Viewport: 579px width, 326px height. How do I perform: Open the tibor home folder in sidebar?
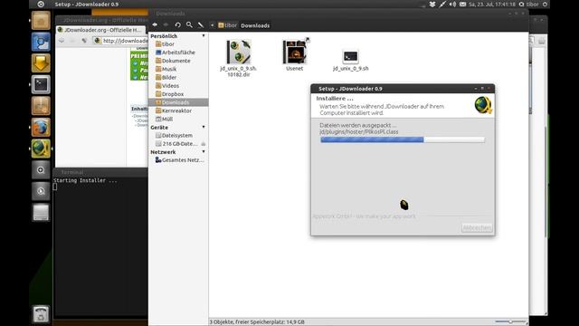pos(178,44)
